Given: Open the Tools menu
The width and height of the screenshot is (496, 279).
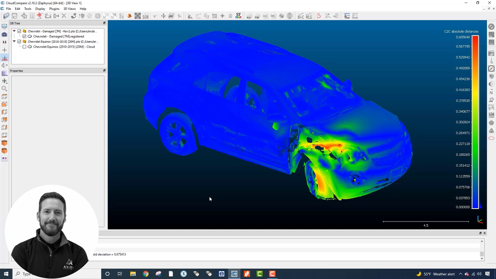Looking at the screenshot, I should [27, 9].
